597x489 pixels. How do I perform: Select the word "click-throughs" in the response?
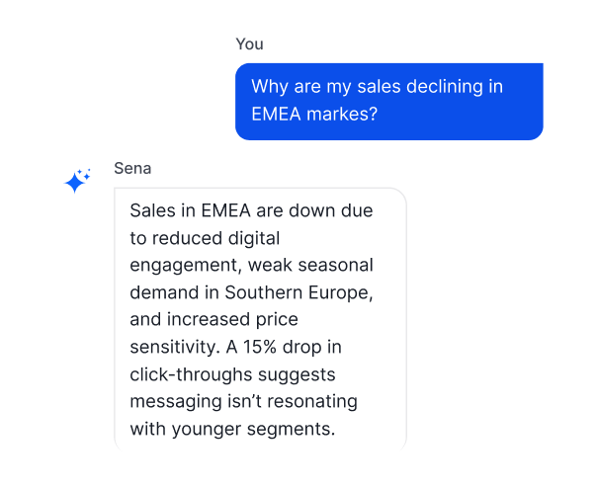point(191,374)
